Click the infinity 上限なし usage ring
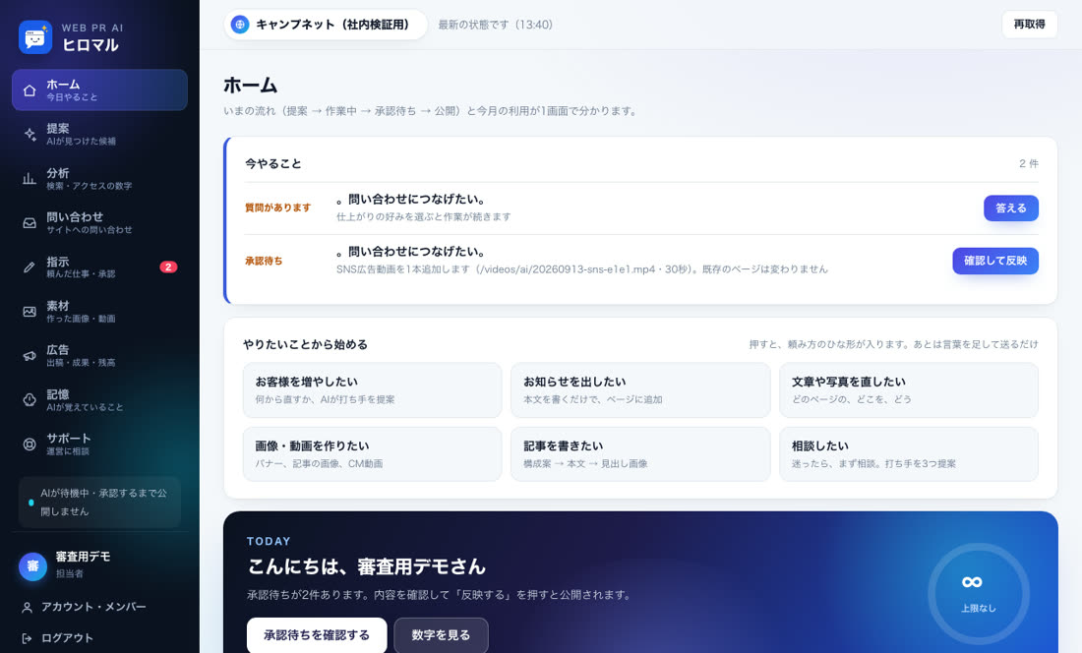Viewport: 1082px width, 653px height. click(979, 594)
